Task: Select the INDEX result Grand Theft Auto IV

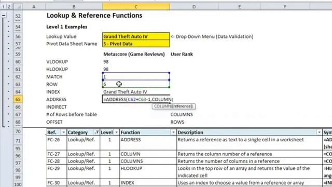Action: (x=136, y=92)
